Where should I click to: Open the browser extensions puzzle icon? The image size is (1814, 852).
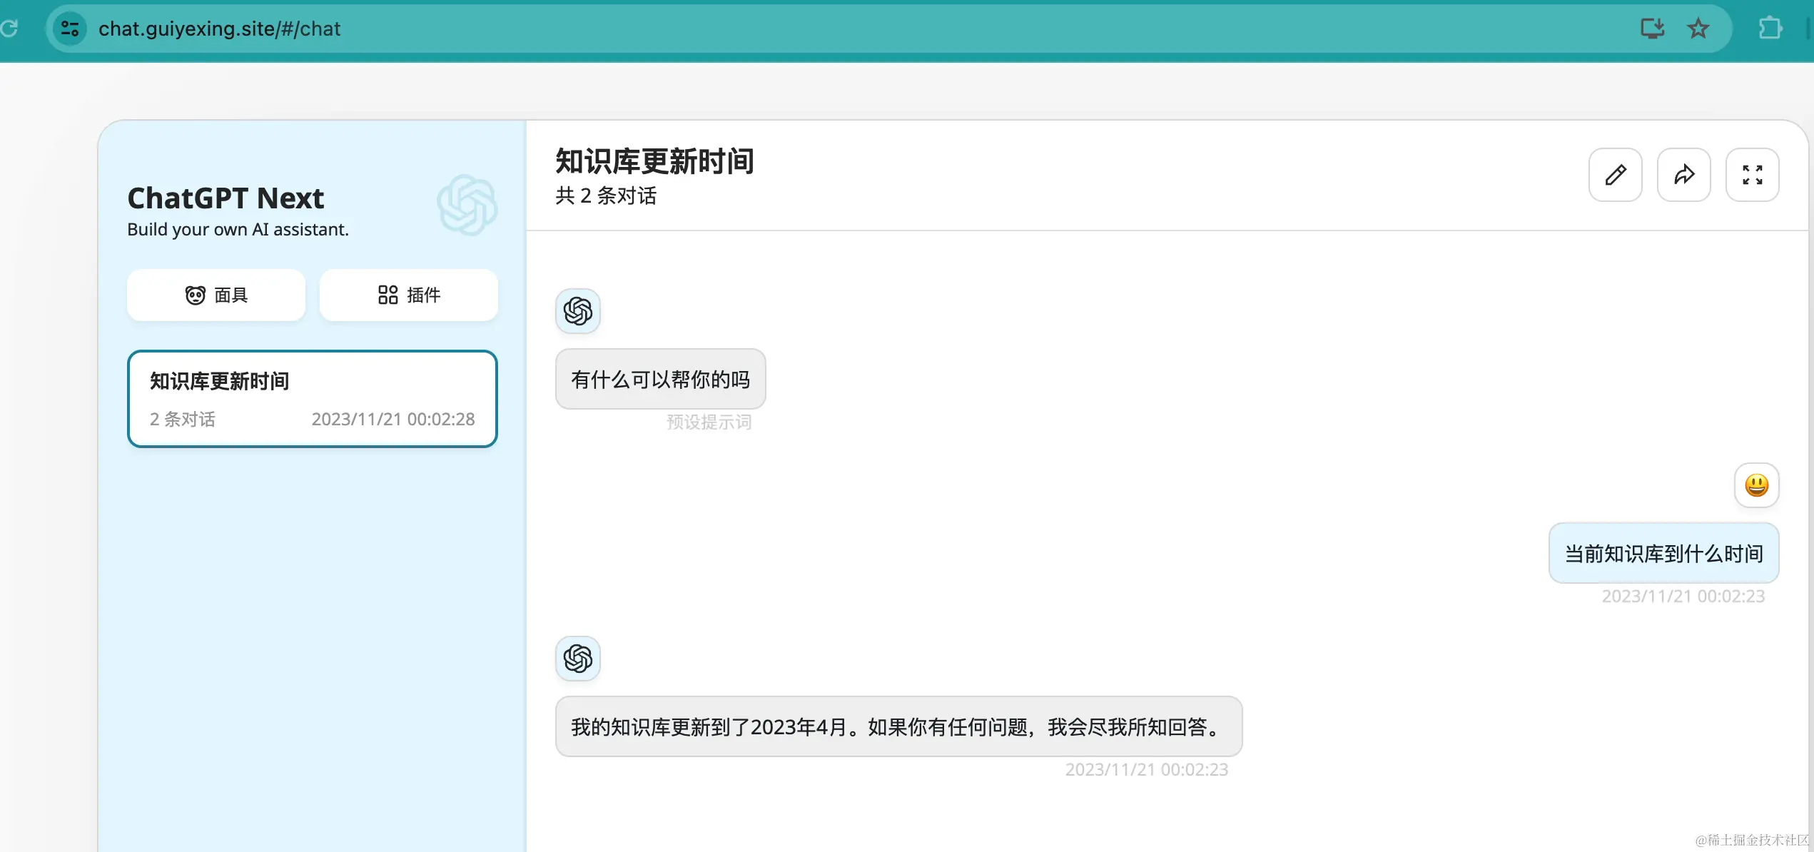pos(1770,29)
